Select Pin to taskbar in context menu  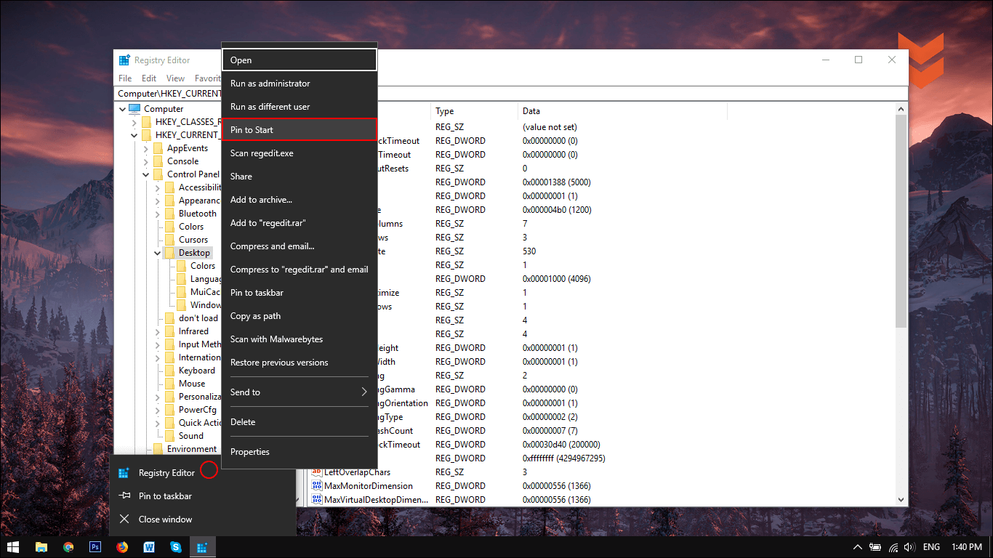(299, 293)
